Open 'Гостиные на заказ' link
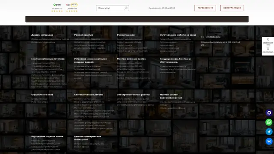Image resolution: width=274 pixels, height=154 pixels. coord(168,42)
